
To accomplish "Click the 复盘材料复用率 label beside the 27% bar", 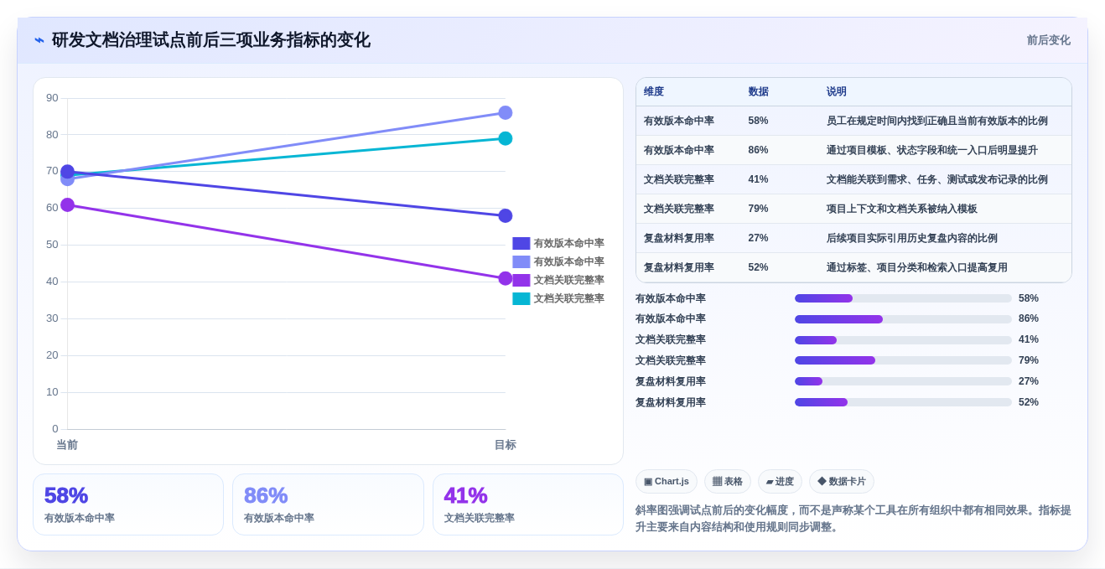I will pos(671,381).
